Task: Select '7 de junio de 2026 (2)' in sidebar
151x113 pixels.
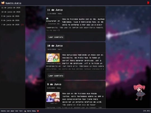Action: pos(13,25)
